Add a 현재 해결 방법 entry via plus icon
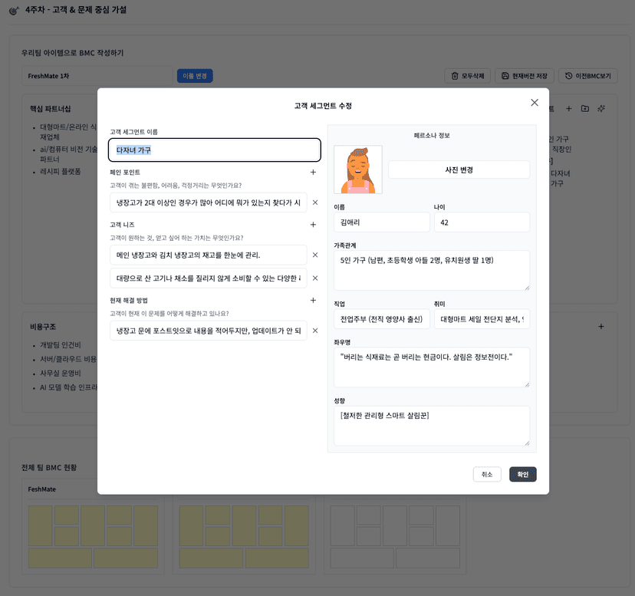The height and width of the screenshot is (596, 635). point(313,300)
